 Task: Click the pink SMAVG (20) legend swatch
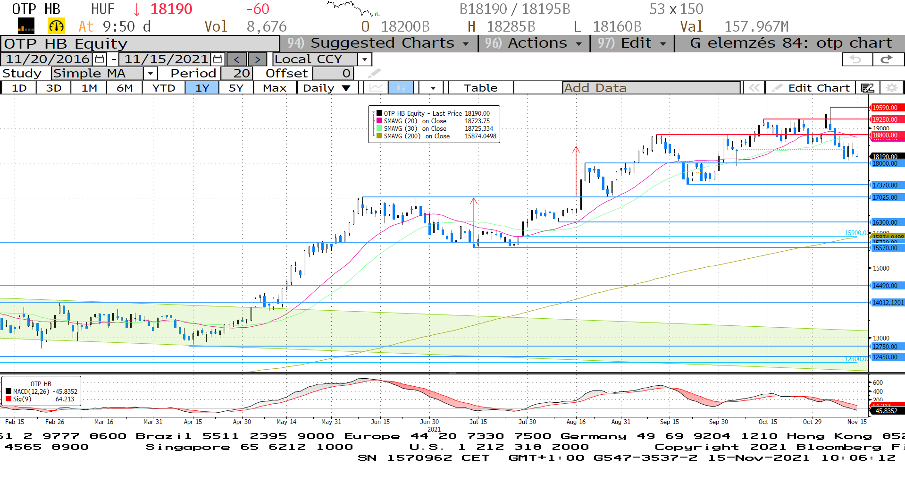coord(379,121)
